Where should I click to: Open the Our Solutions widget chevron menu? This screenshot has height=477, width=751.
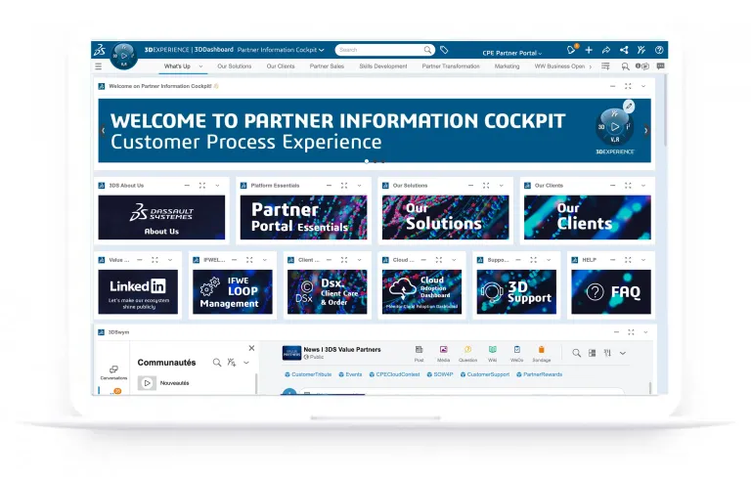coord(501,186)
